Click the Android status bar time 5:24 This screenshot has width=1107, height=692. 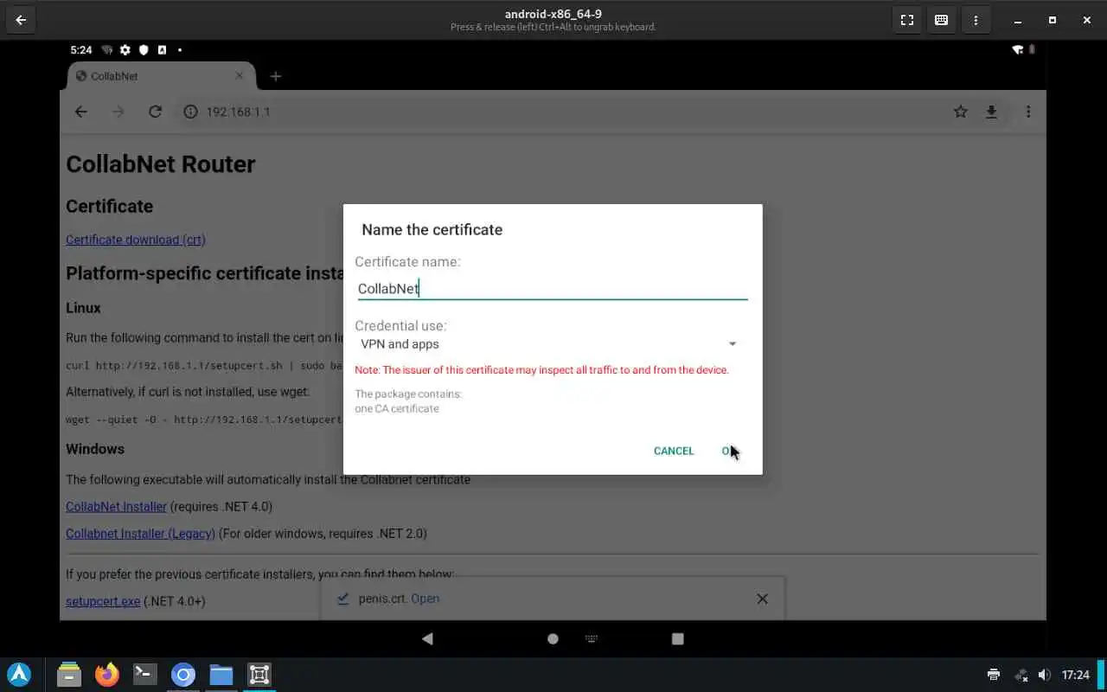click(x=81, y=50)
